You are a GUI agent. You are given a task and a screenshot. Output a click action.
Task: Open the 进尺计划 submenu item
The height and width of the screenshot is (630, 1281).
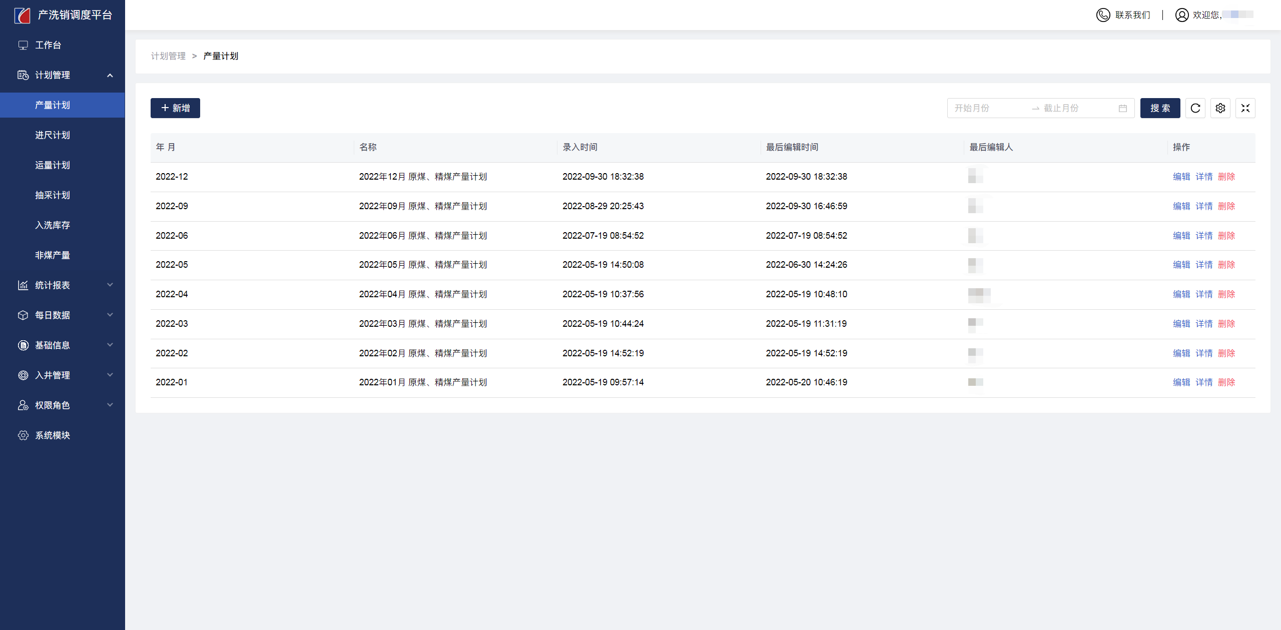53,135
